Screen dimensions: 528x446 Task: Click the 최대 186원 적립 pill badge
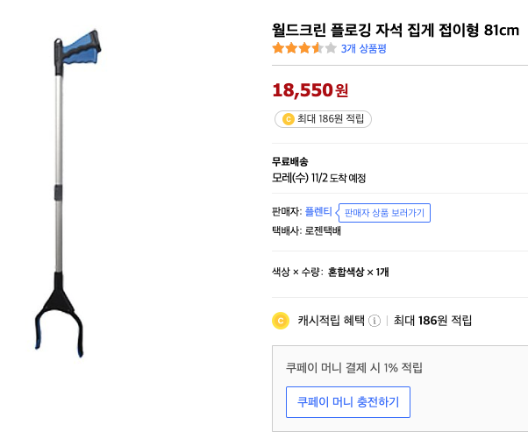coord(323,119)
